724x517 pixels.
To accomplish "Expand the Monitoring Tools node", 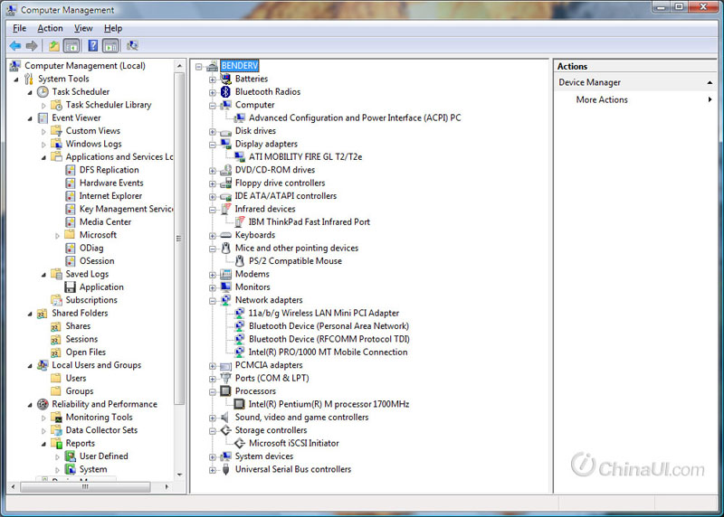I will tap(43, 418).
